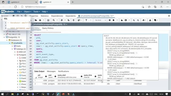Screen dimensions: 171x96
Task: Open the Windows Start menu
Action: pyautogui.click(x=2, y=94)
